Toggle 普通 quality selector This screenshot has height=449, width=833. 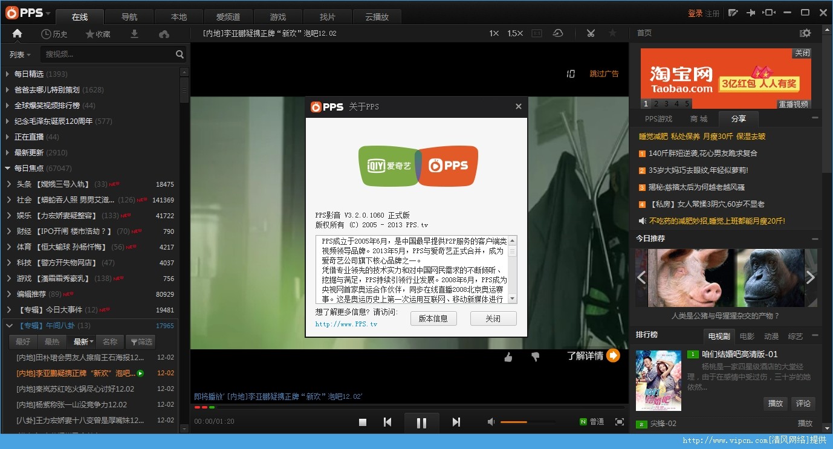pyautogui.click(x=592, y=422)
